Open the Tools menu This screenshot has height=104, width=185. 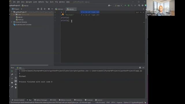coord(51,2)
